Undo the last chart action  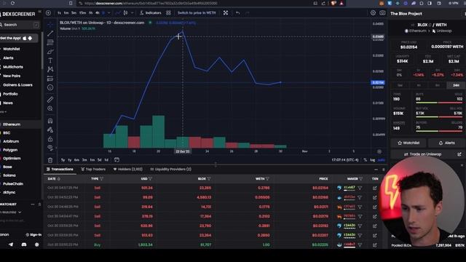(x=238, y=13)
